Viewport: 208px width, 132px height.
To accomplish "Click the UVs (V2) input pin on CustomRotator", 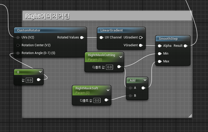I will point(18,37).
